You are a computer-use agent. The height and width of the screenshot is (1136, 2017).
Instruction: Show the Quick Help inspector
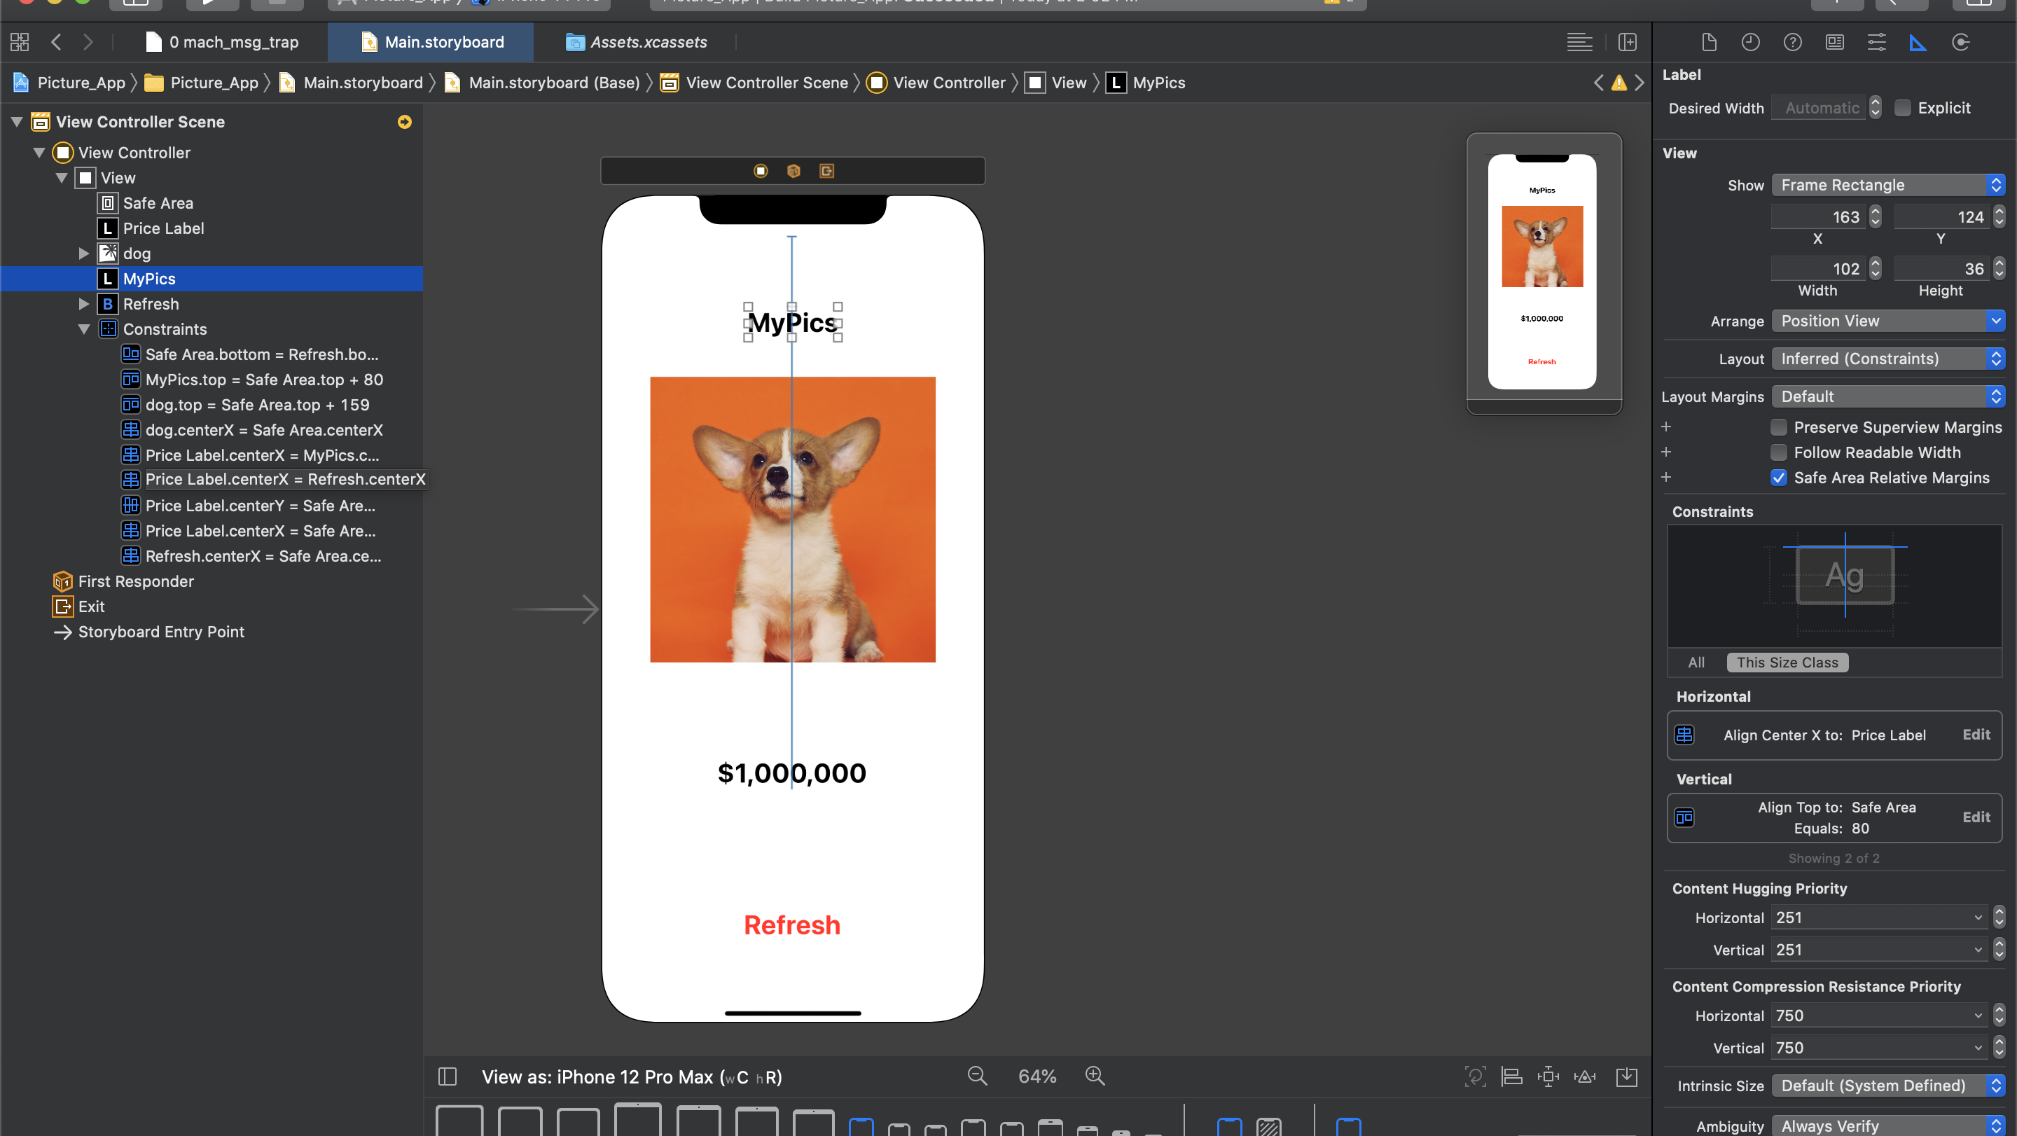[1792, 42]
